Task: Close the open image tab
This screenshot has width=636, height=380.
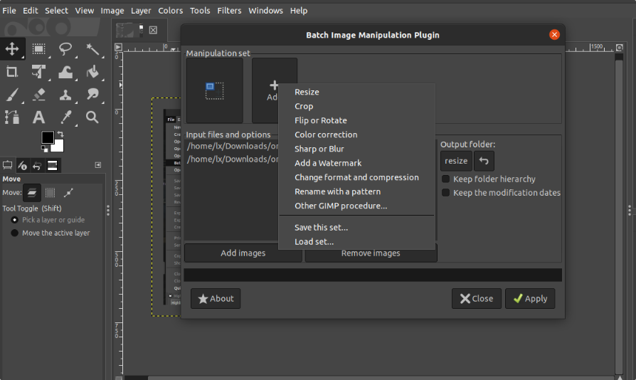Action: (x=153, y=30)
